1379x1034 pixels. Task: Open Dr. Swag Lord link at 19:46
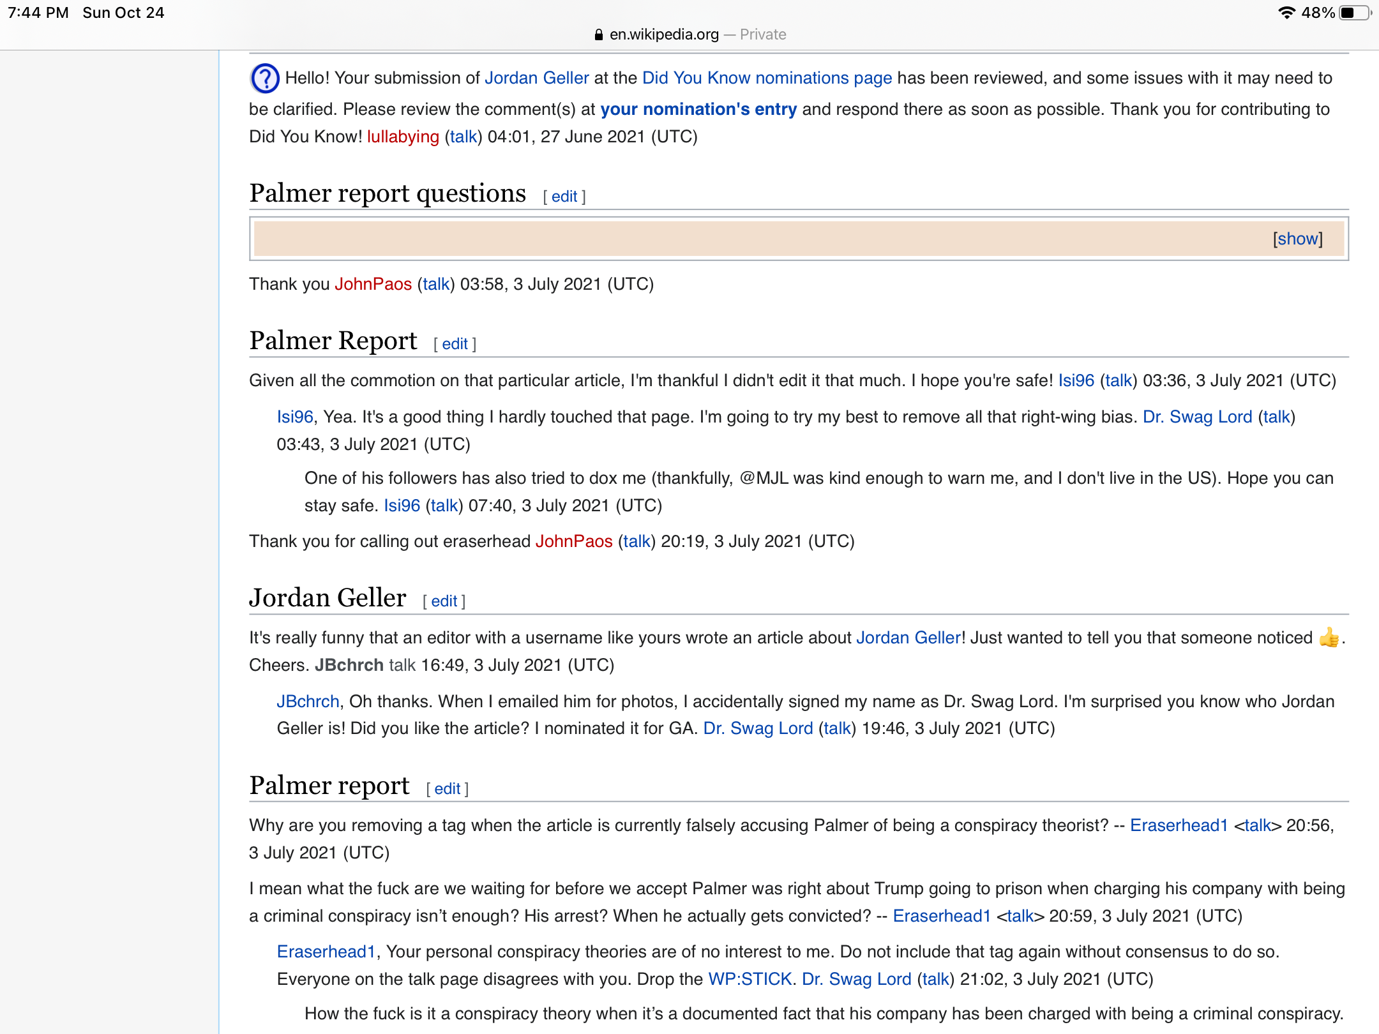[x=758, y=728]
